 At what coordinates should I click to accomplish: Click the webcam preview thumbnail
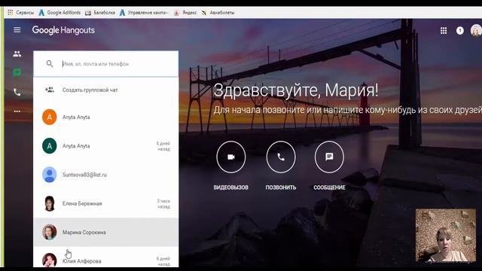click(446, 236)
